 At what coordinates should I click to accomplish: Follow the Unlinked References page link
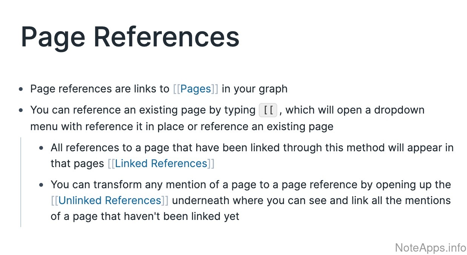tap(110, 200)
